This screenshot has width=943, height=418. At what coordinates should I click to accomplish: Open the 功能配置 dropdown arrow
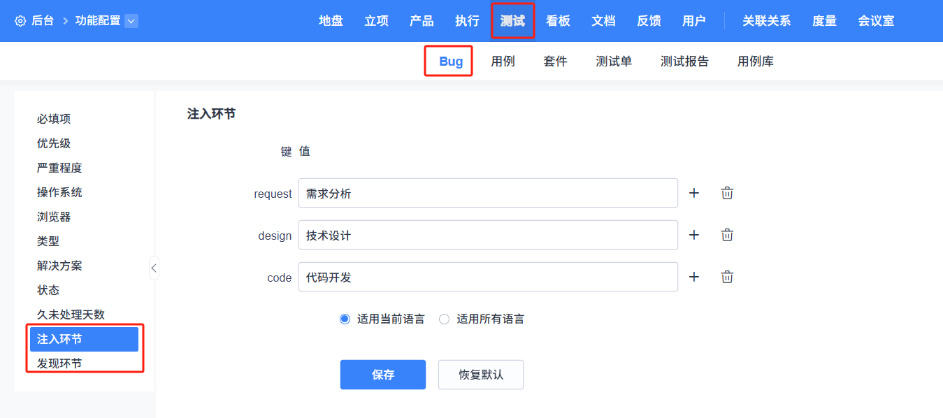131,21
